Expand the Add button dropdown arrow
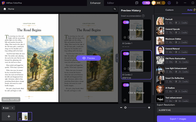 (x=12, y=108)
